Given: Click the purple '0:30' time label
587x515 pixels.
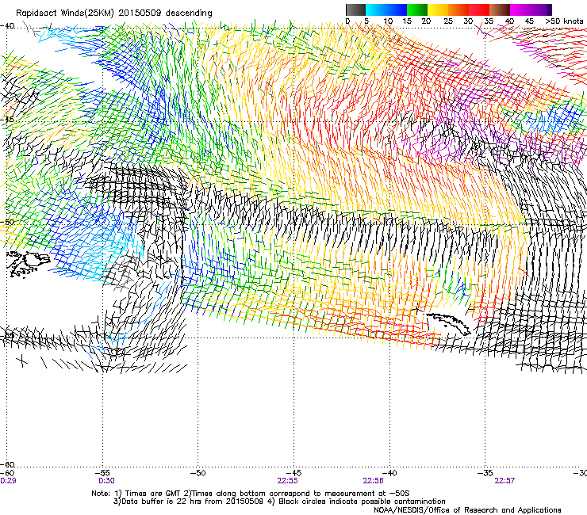Looking at the screenshot, I should 107,481.
